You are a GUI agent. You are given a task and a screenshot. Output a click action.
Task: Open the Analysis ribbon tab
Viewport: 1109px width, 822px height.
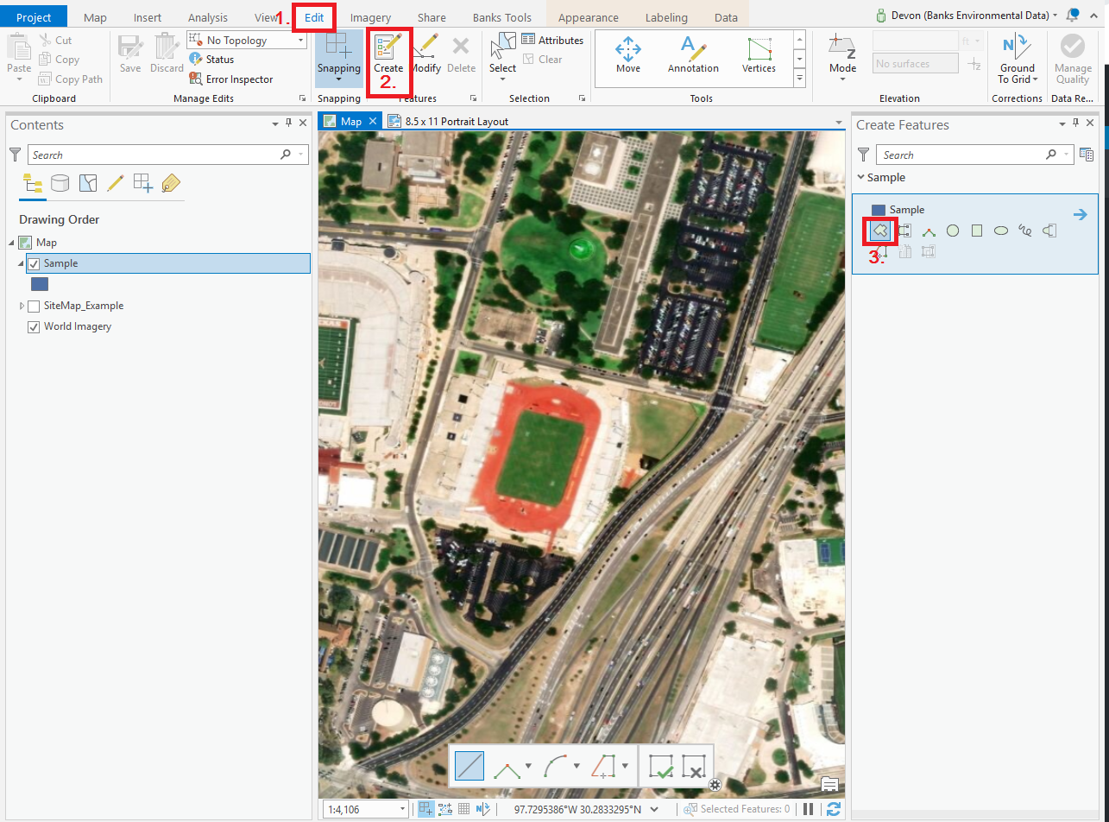pyautogui.click(x=208, y=17)
